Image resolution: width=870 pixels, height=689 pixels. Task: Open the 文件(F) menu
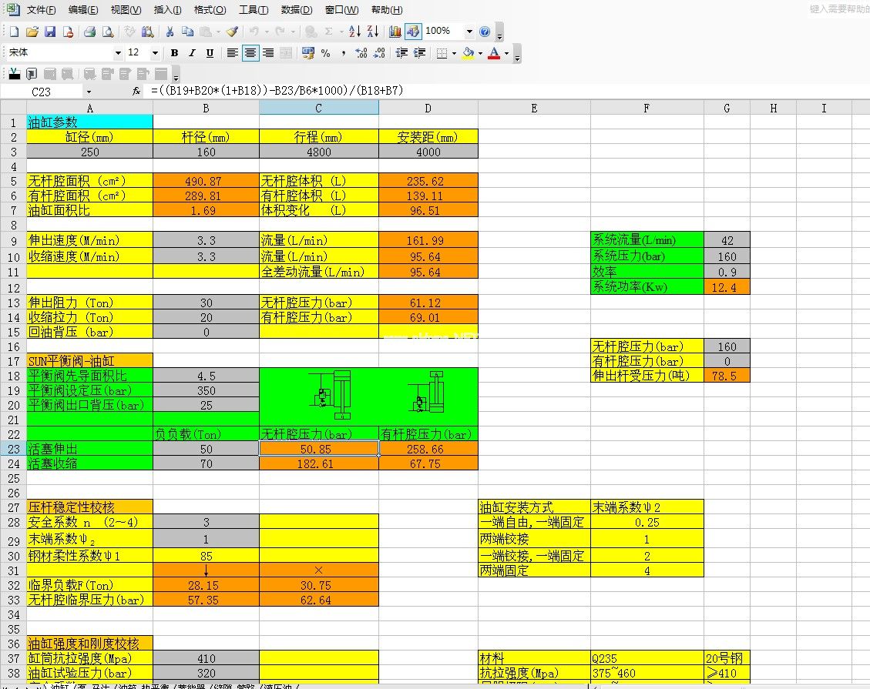(x=41, y=9)
